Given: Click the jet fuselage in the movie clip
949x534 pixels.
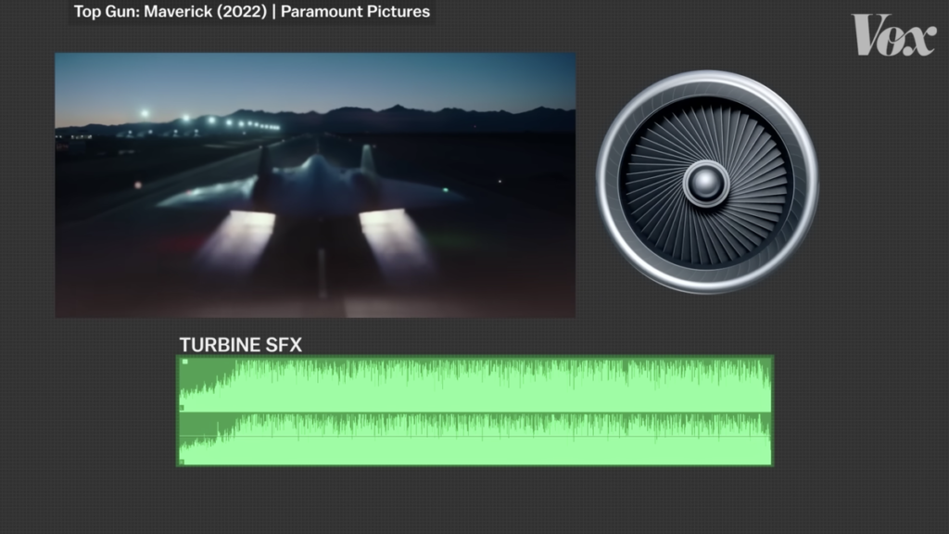Looking at the screenshot, I should point(315,183).
